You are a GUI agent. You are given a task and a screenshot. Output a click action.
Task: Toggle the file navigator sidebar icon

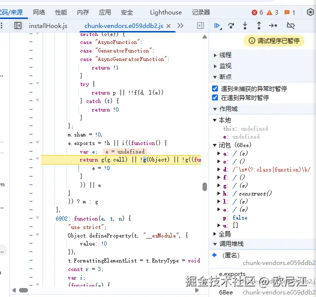(x=18, y=25)
